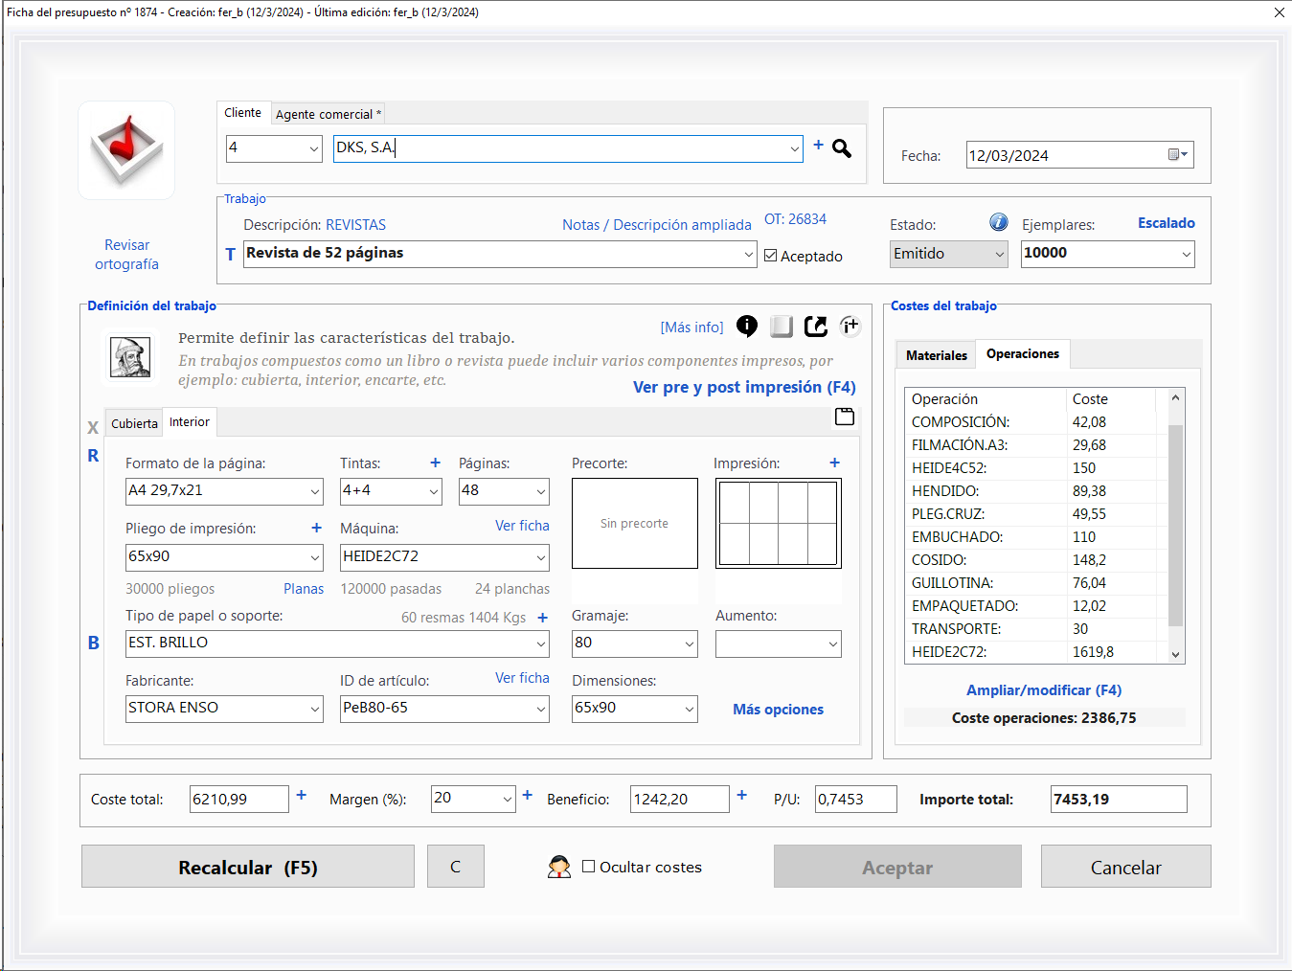Click the Cancelar button

1126,867
